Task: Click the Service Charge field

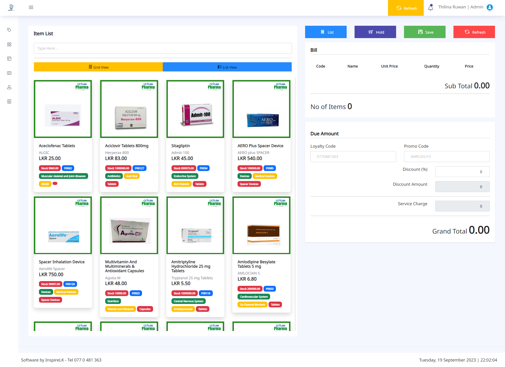Action: (x=462, y=206)
